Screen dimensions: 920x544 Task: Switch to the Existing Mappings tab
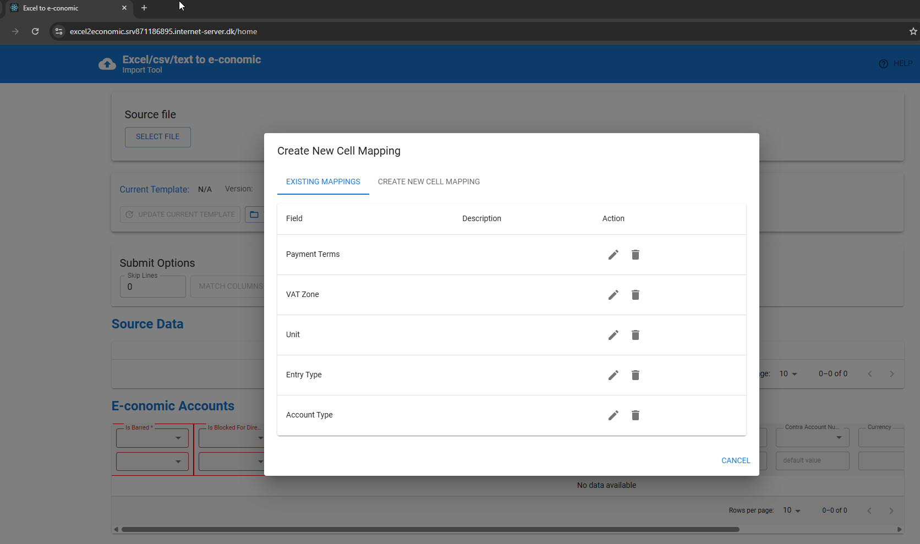[x=323, y=182]
